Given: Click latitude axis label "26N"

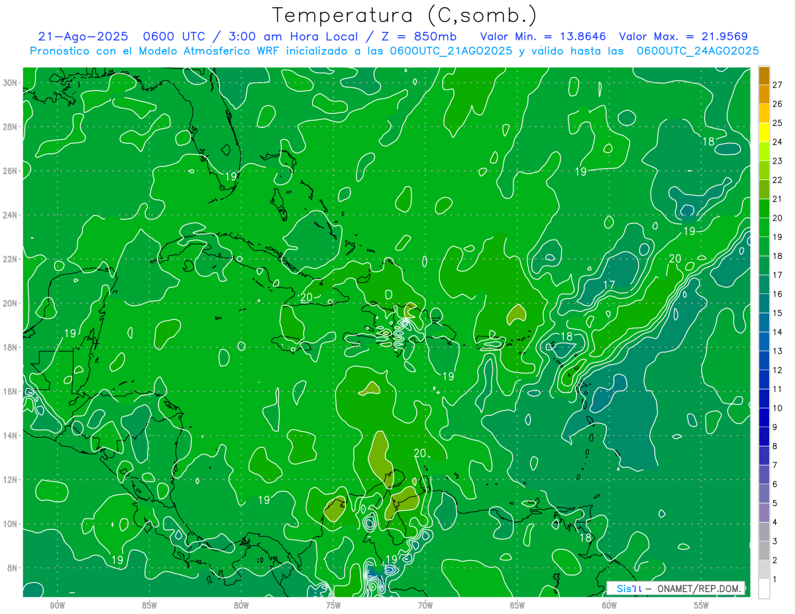Looking at the screenshot, I should (10, 171).
